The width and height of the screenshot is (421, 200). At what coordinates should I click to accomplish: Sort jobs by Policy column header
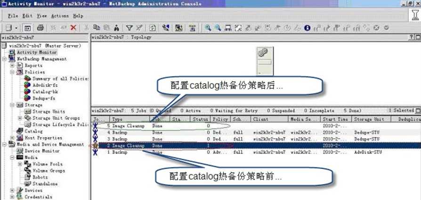click(220, 119)
